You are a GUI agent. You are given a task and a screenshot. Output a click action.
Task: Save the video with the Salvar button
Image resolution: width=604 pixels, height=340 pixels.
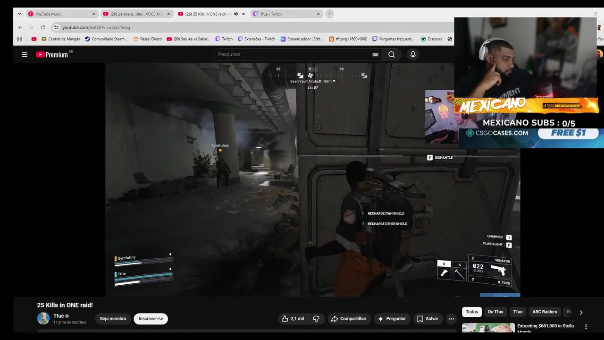point(428,319)
